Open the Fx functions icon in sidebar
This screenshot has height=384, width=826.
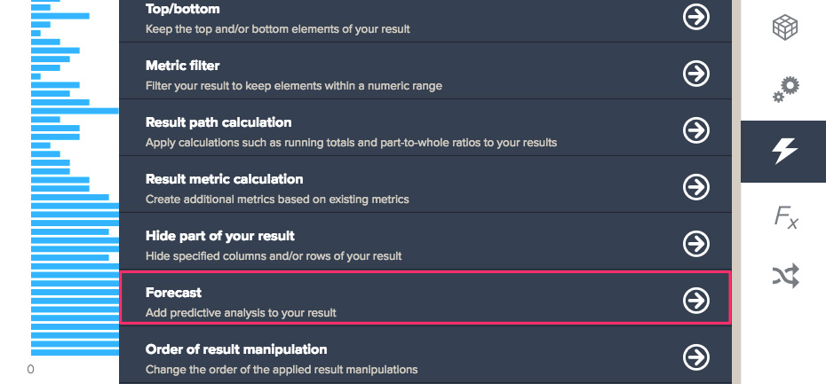pos(785,216)
